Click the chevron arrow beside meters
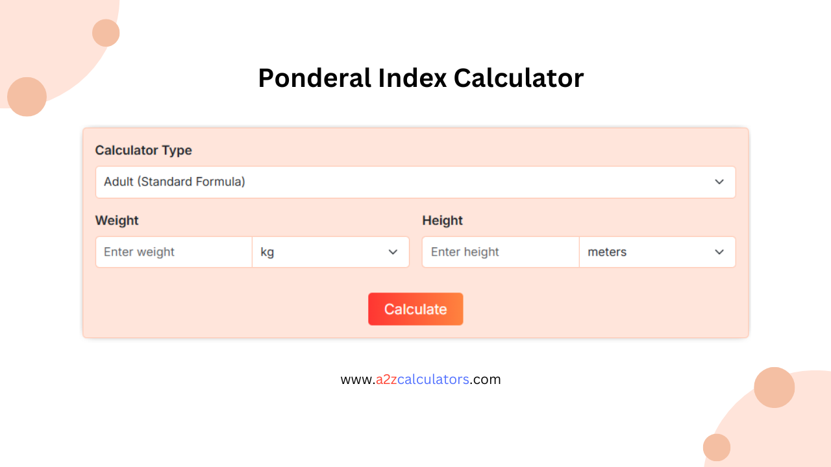 [719, 252]
